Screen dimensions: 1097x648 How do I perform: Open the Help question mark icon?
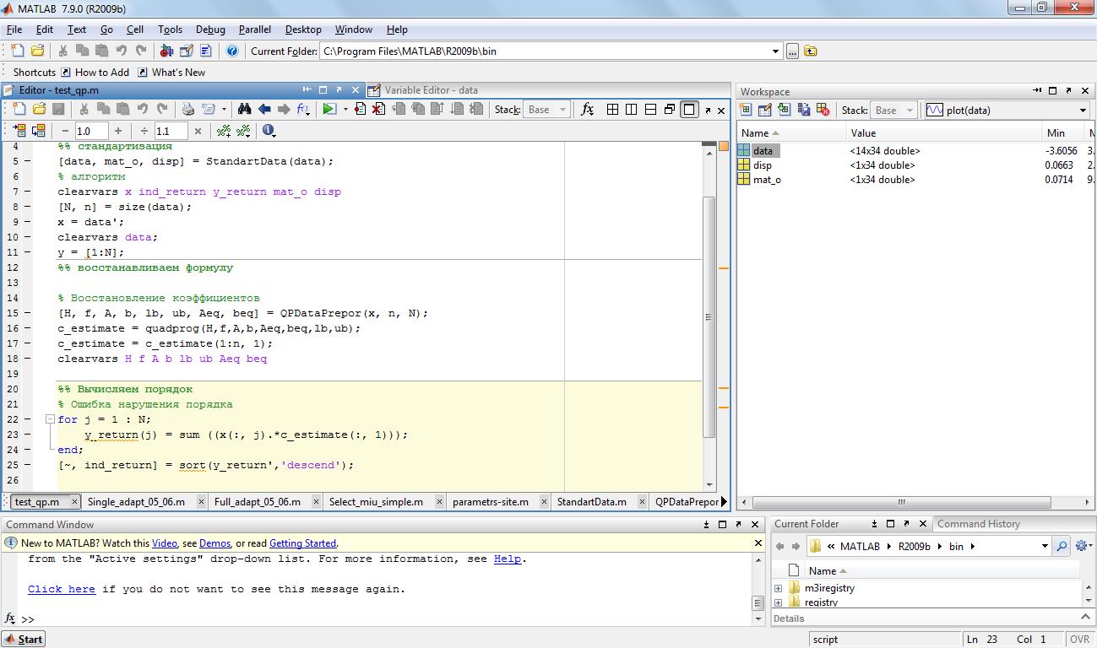click(232, 51)
